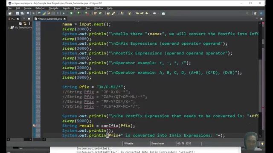The height and width of the screenshot is (153, 273).
Task: Click the underlined conIfix method call
Action: [110, 126]
